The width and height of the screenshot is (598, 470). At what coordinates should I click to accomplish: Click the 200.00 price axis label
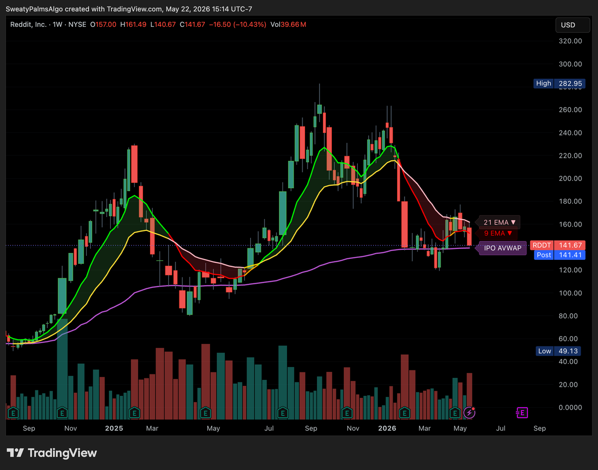[571, 179]
